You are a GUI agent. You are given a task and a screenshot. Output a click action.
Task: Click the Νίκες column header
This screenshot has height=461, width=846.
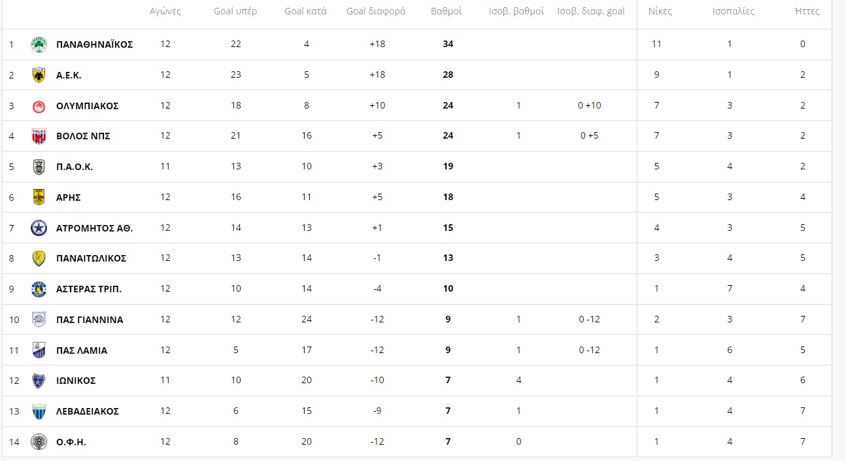[x=660, y=11]
